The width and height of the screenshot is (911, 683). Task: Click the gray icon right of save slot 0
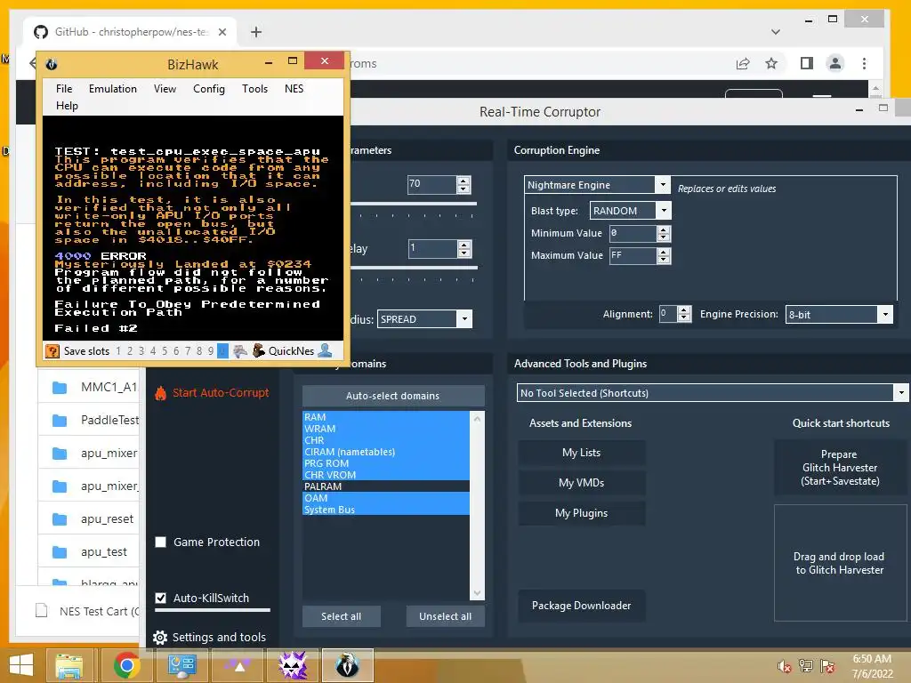point(240,350)
